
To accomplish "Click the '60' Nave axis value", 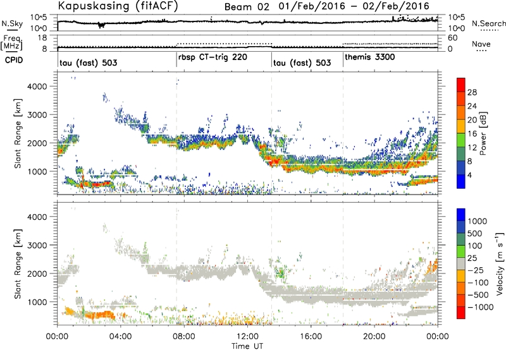I will (x=452, y=38).
